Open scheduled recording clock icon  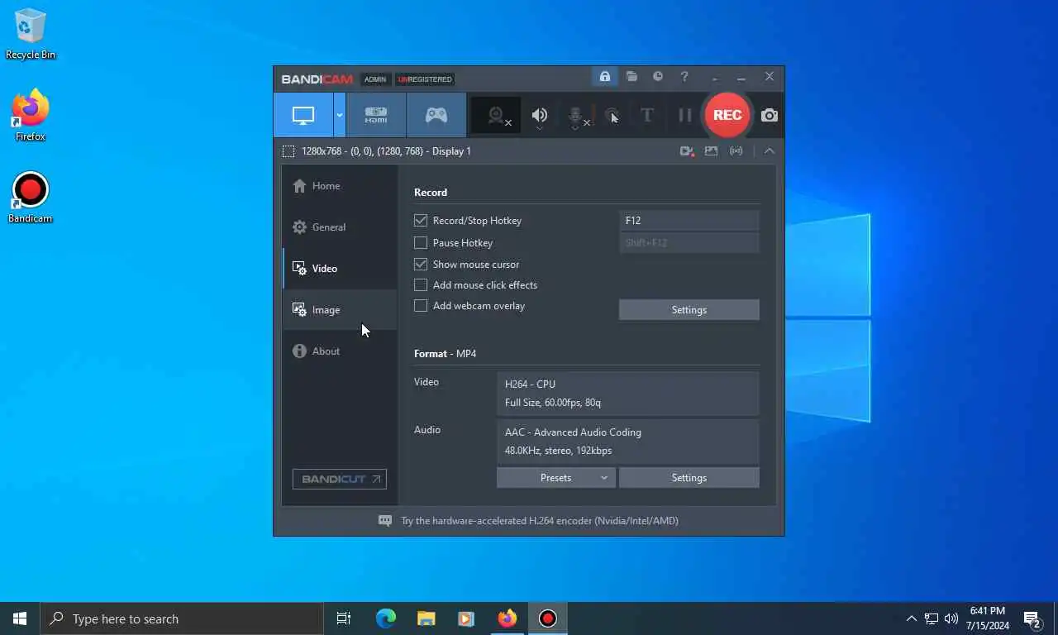tap(658, 77)
